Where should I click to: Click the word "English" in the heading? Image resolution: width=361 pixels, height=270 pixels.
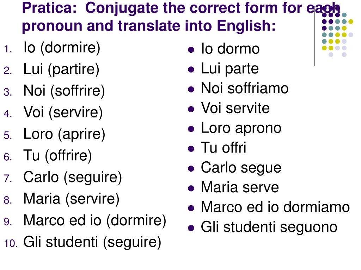click(x=246, y=26)
